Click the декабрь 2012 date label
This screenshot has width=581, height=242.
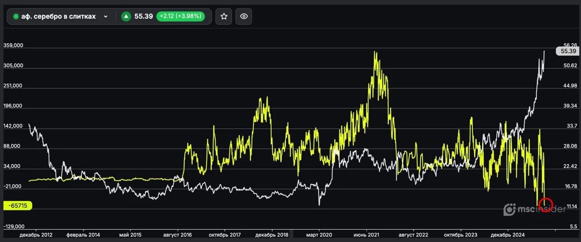(x=36, y=235)
